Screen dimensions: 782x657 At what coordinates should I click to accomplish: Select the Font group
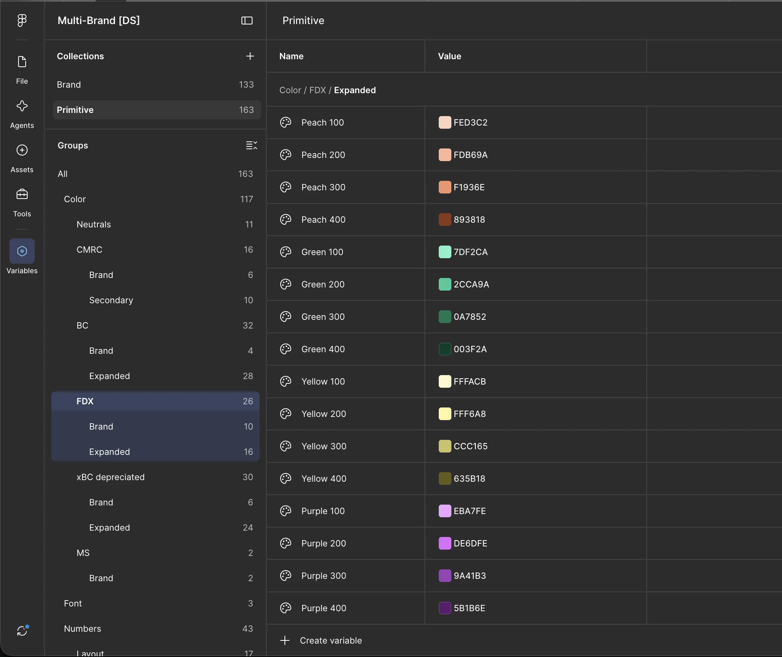[155, 603]
